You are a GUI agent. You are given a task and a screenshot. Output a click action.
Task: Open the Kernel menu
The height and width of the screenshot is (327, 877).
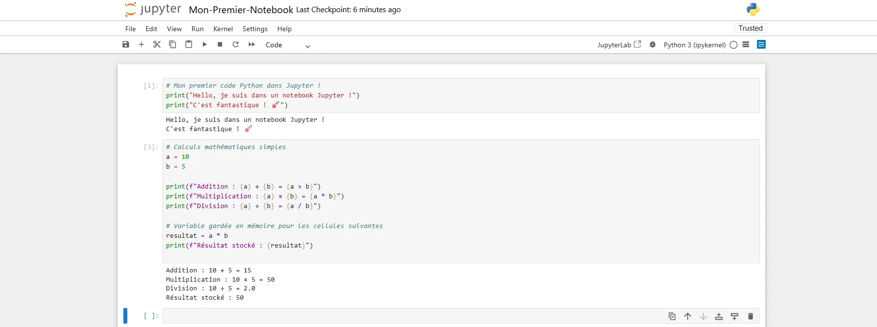click(x=223, y=29)
